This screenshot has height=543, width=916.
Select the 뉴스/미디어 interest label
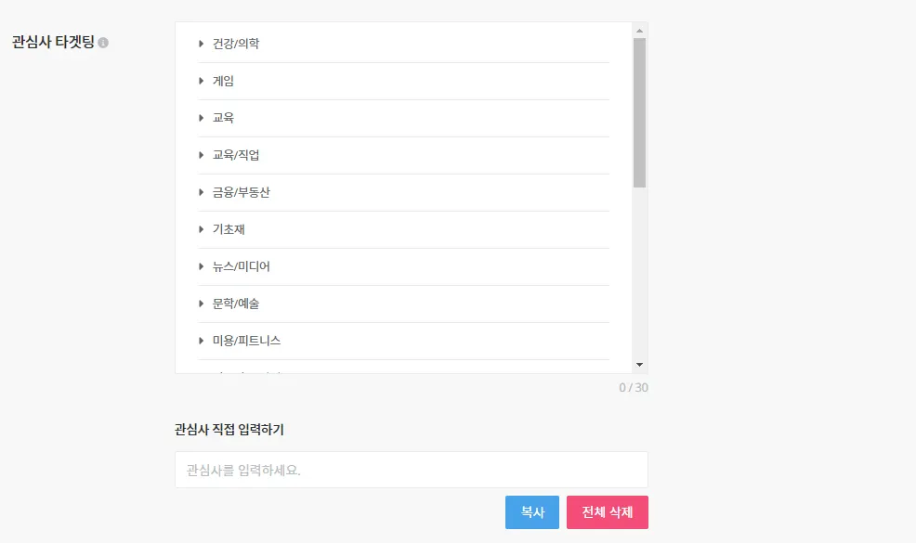(242, 266)
